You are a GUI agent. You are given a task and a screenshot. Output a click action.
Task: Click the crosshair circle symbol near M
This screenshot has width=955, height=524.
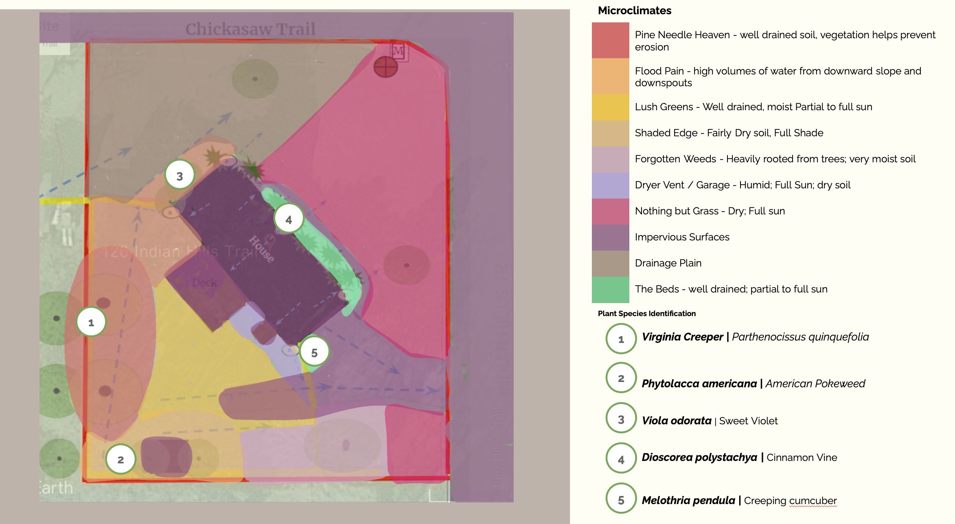point(386,66)
